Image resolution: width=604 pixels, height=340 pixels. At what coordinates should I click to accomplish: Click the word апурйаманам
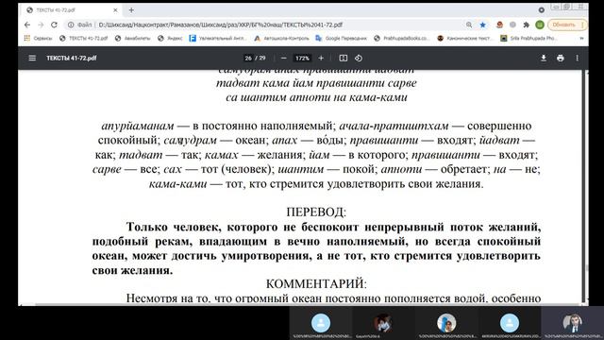pyautogui.click(x=138, y=126)
